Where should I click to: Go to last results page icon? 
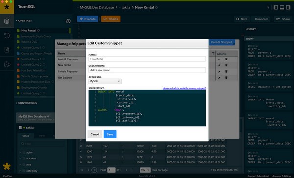132,170
